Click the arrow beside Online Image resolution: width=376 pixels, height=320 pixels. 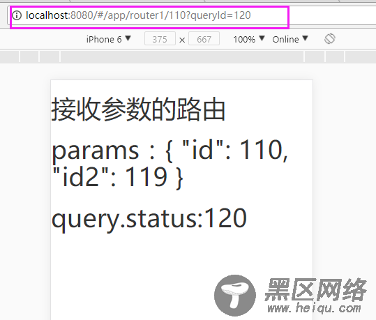[305, 38]
